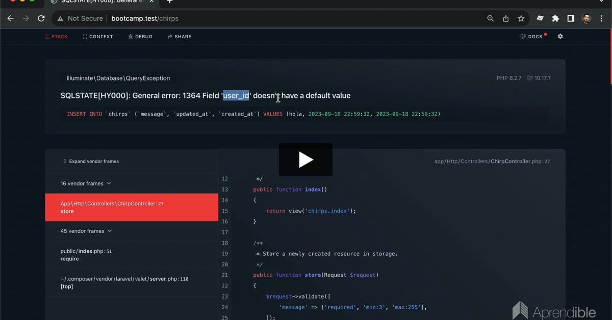The height and width of the screenshot is (320, 612).
Task: Click the PHP 8.2.7 version label
Action: [509, 78]
